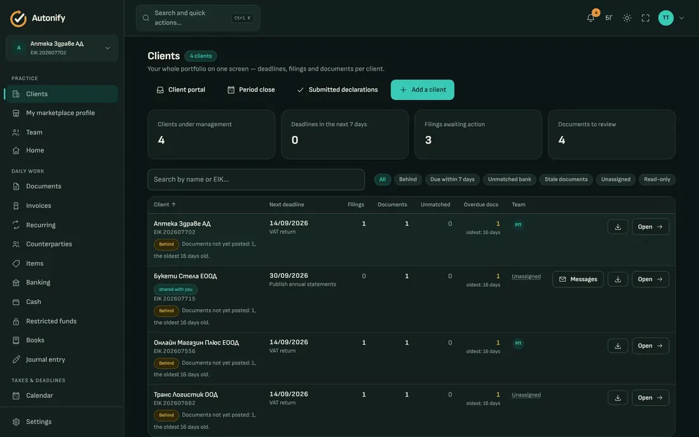Enter fullscreen mode icon
699x437 pixels.
point(646,18)
